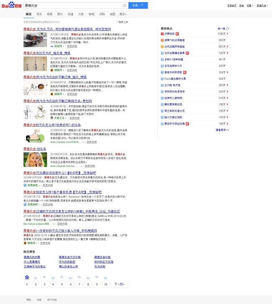272x304 pixels.
Task: Click the Baidu logo
Action: click(11, 5)
